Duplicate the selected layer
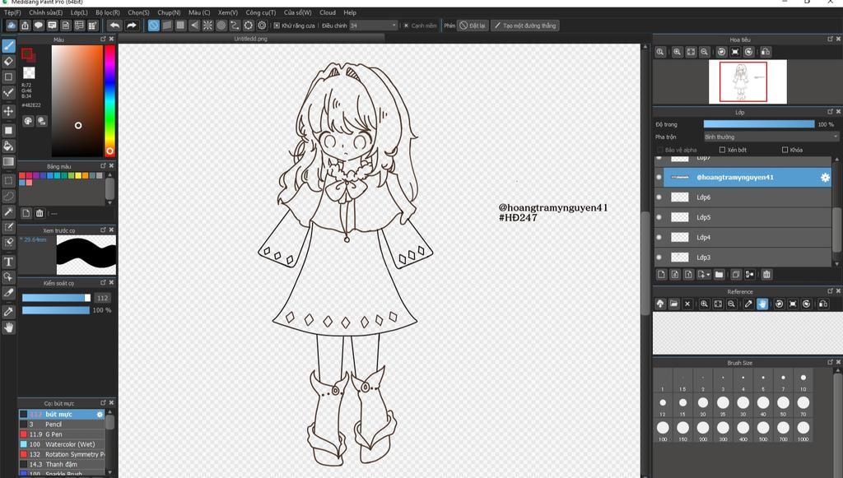 coord(736,275)
